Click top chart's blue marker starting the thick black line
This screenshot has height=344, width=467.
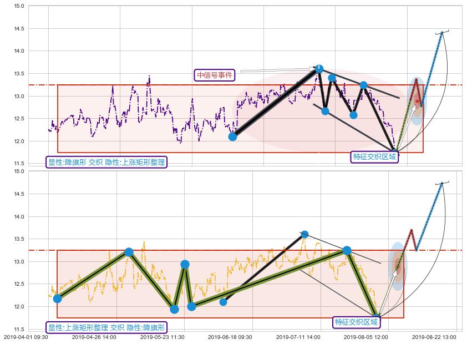pyautogui.click(x=232, y=136)
